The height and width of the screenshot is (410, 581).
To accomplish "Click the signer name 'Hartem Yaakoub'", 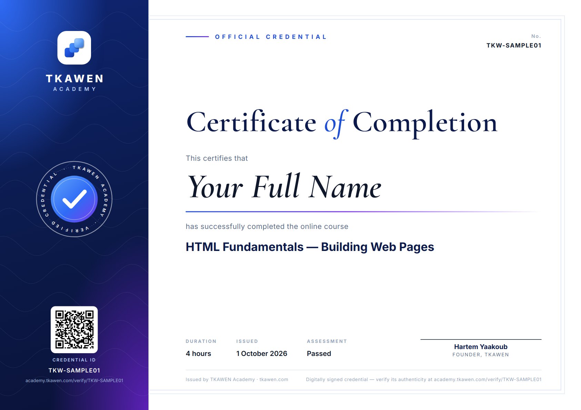I will [481, 347].
